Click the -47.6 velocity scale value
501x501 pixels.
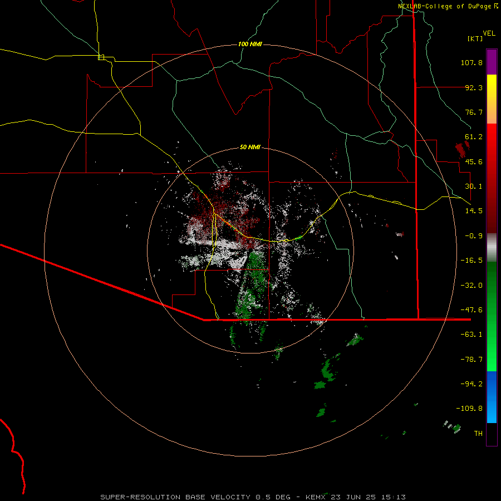tap(471, 310)
